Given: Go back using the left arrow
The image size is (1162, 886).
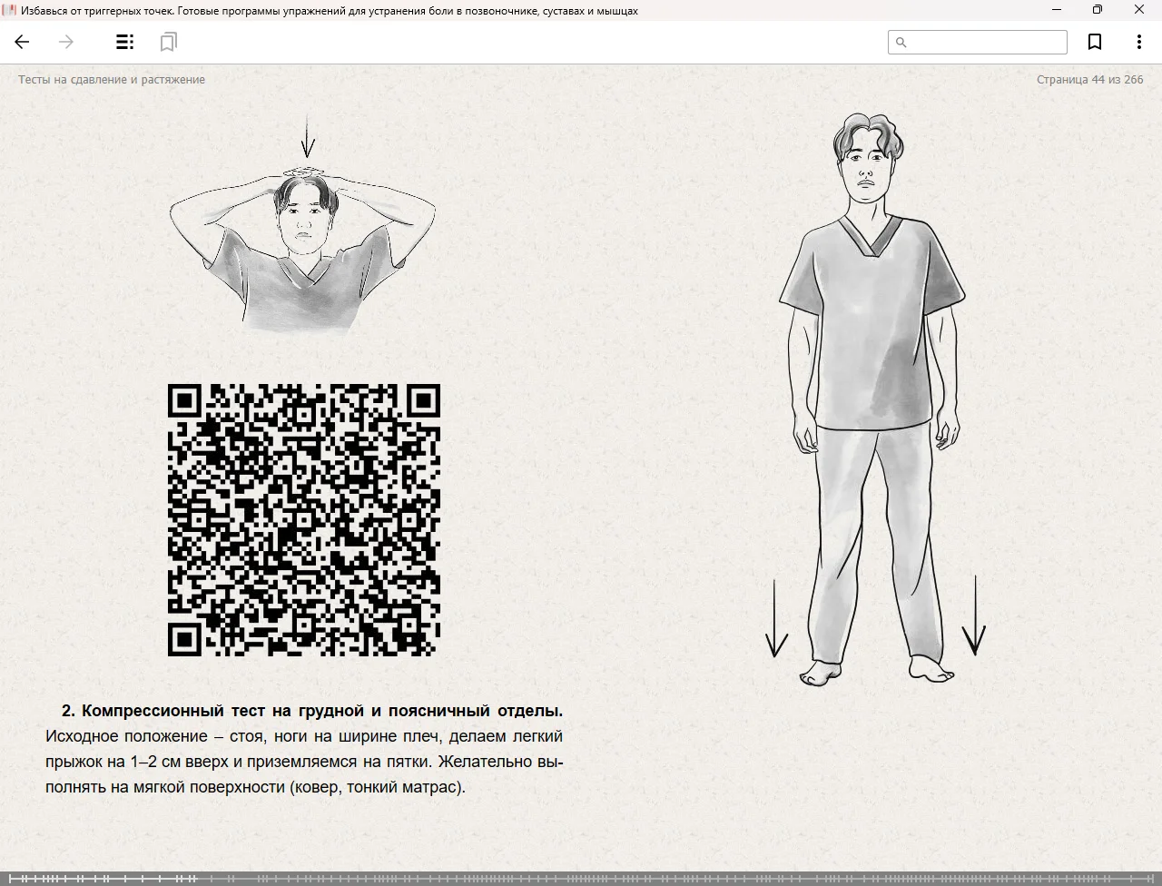Looking at the screenshot, I should click(x=22, y=42).
